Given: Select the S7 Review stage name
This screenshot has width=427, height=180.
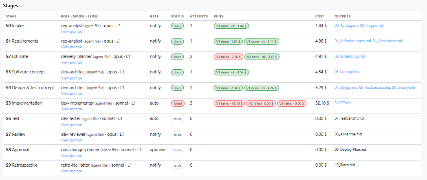Looking at the screenshot, I should [15, 134].
